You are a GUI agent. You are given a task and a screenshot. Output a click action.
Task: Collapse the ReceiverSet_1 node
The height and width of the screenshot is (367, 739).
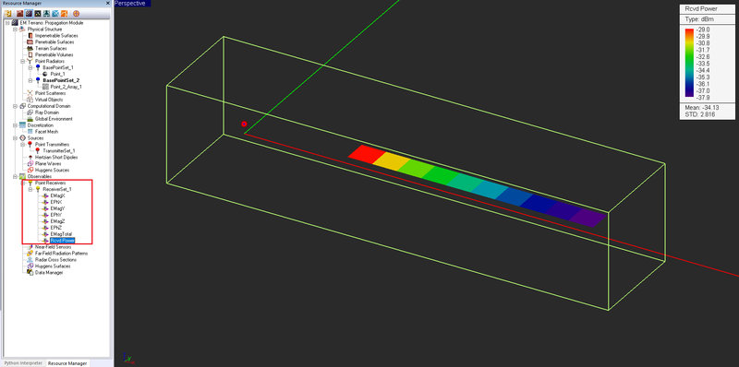click(30, 189)
